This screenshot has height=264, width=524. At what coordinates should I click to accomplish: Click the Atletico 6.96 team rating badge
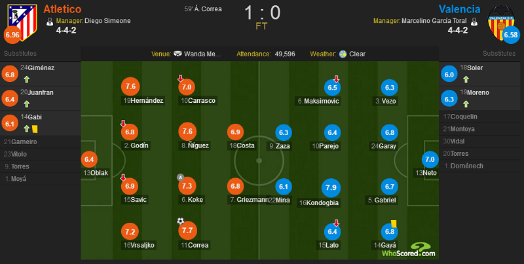(12, 35)
